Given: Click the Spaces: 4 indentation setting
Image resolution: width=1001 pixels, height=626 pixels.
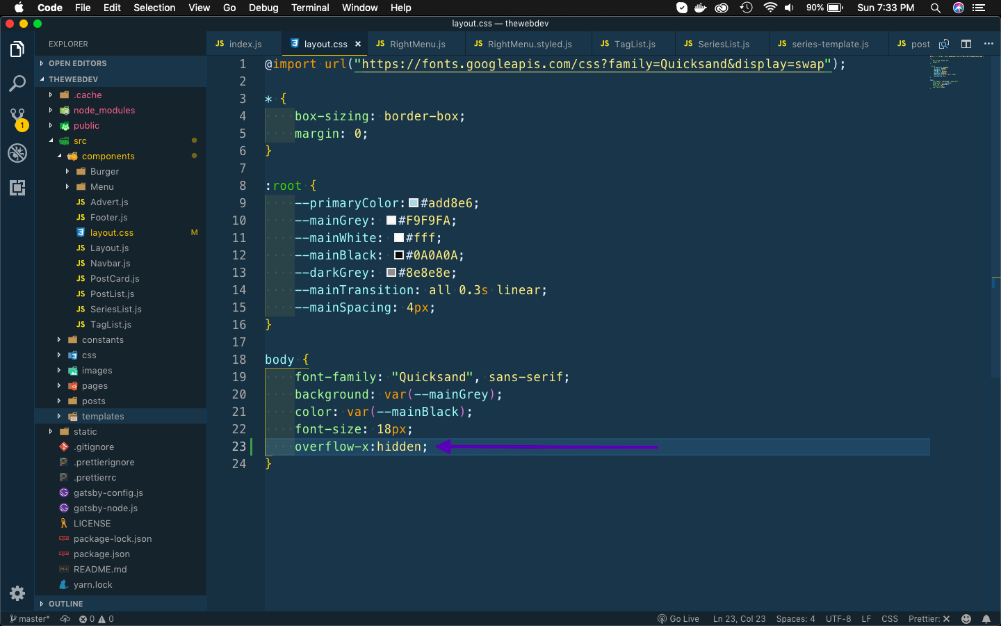Looking at the screenshot, I should pos(795,619).
